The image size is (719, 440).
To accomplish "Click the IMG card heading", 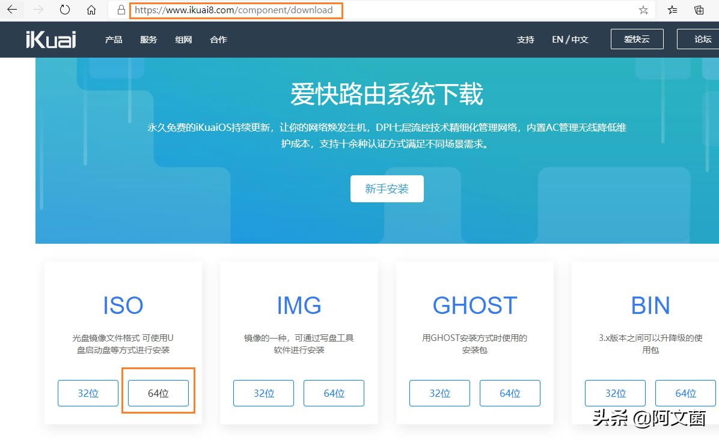I will point(299,306).
